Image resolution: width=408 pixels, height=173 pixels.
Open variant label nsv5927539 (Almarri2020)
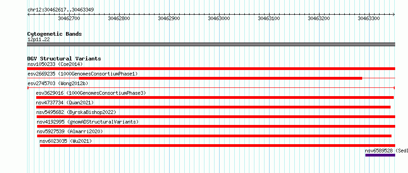[70, 131]
